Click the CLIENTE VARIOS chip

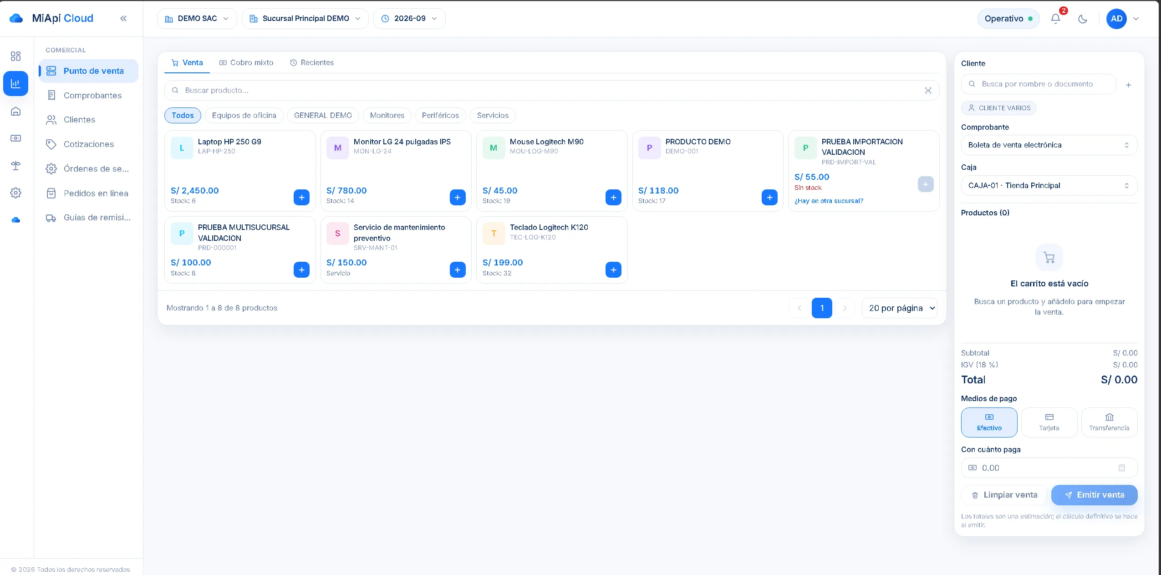pos(999,108)
